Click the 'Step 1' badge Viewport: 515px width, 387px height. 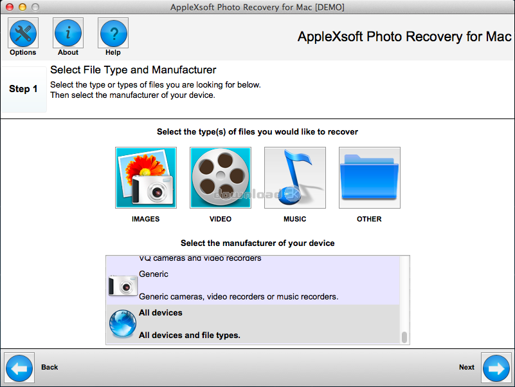point(24,90)
